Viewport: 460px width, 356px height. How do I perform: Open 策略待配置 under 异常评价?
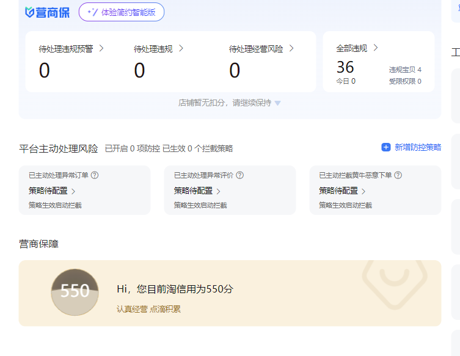[197, 191]
